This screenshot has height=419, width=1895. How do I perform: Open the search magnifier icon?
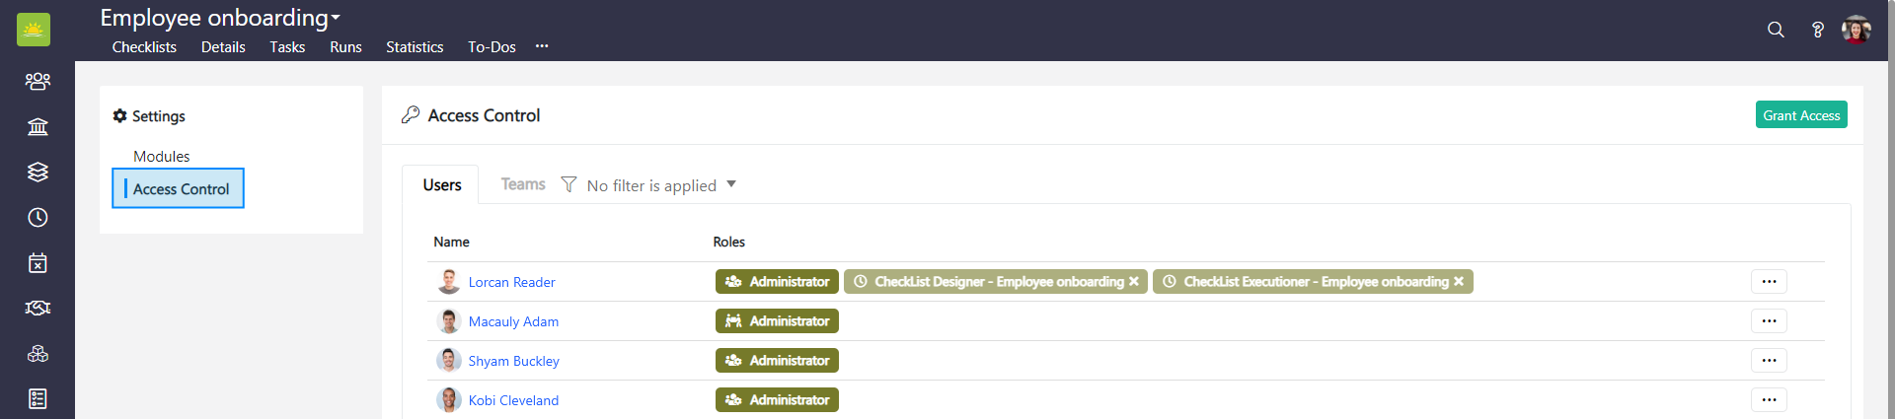tap(1776, 30)
